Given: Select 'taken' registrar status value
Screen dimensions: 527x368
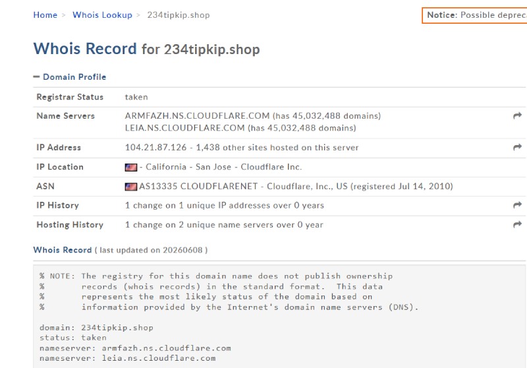Looking at the screenshot, I should tap(136, 97).
